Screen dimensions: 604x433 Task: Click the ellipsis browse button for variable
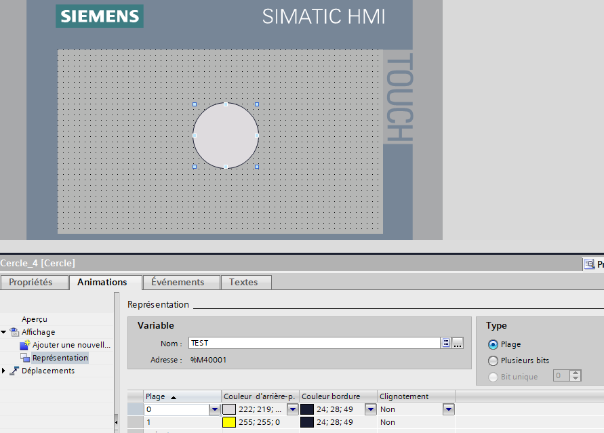(x=458, y=344)
